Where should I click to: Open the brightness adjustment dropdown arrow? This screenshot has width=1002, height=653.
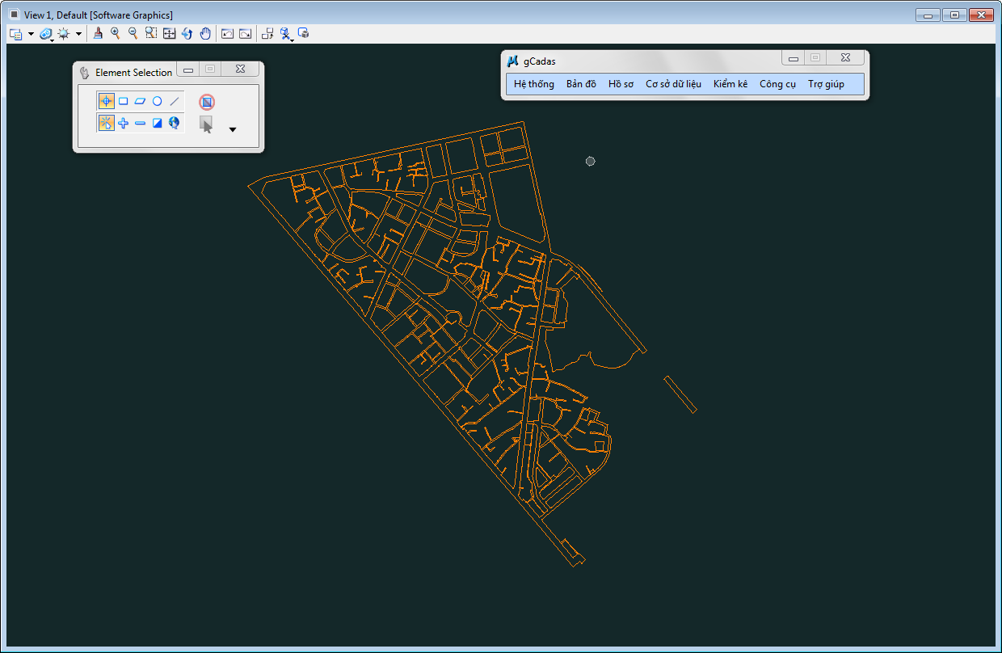point(78,34)
